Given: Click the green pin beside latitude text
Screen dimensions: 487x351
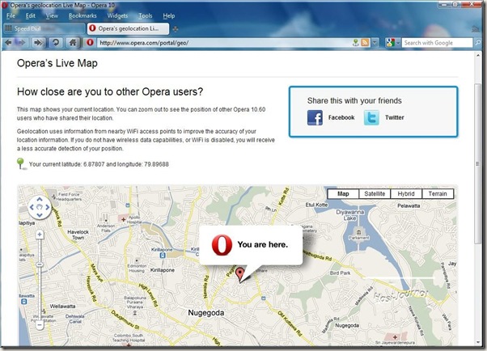Looking at the screenshot, I should coord(20,163).
